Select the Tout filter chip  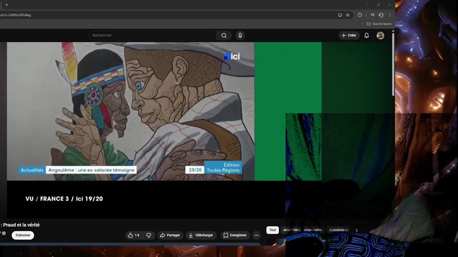273,230
